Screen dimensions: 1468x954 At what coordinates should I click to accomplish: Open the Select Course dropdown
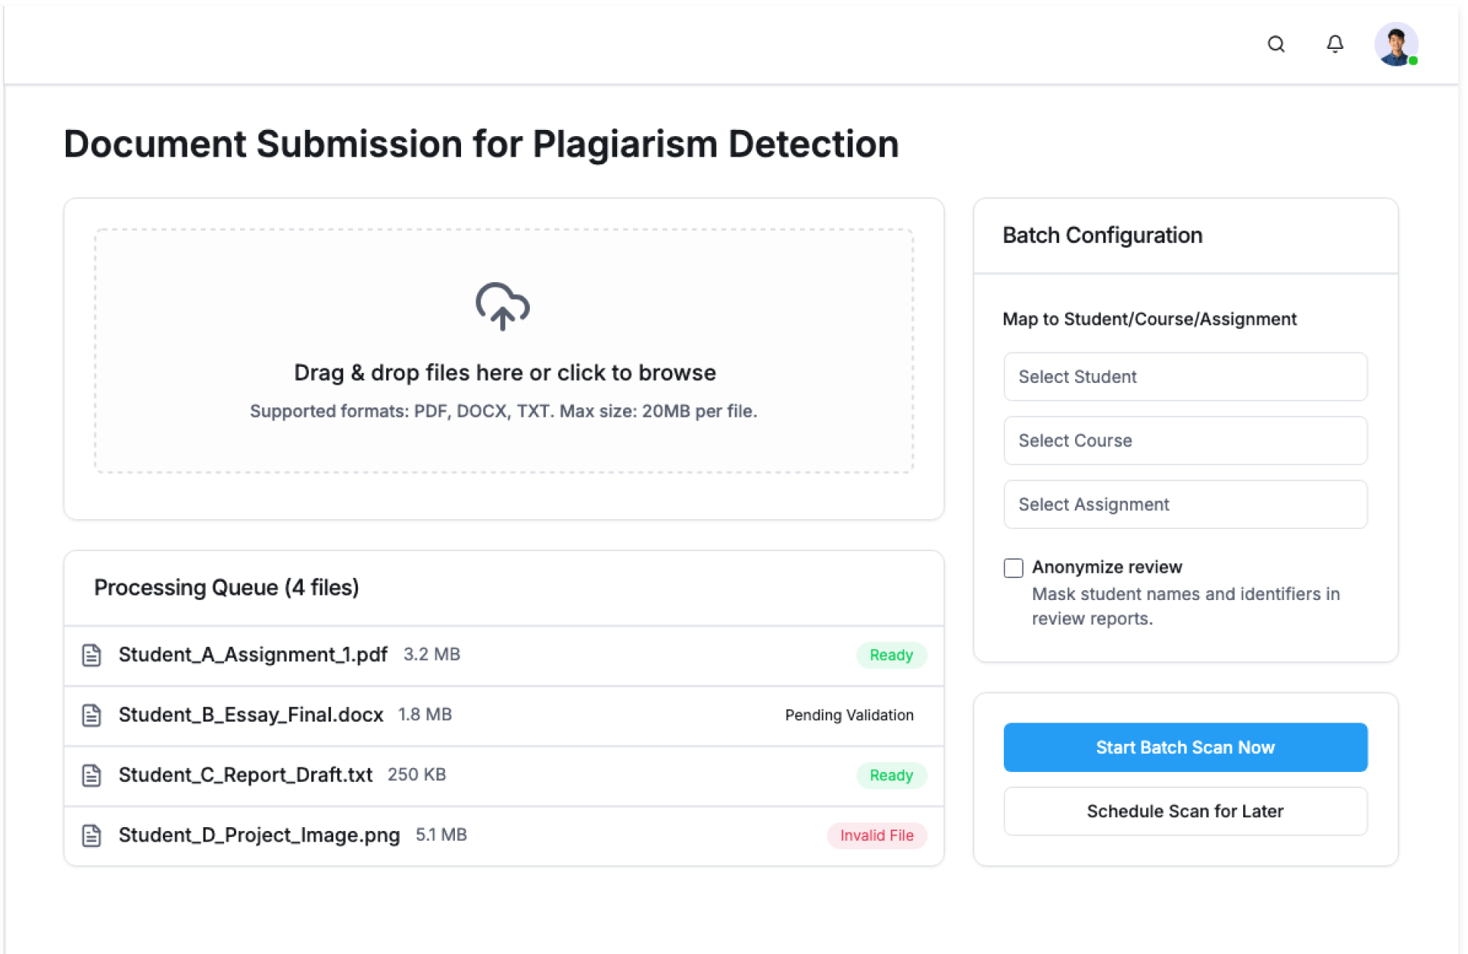click(1184, 441)
